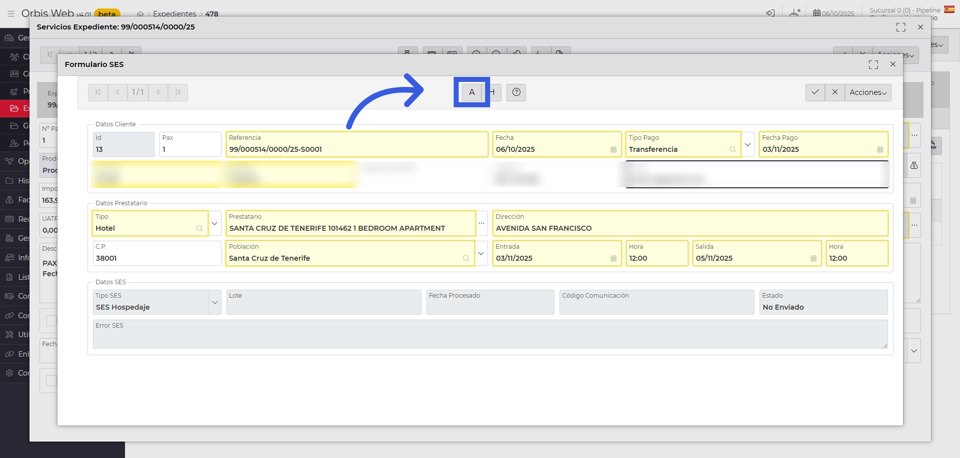Open the Acciones menu
This screenshot has width=960, height=458.
point(868,92)
